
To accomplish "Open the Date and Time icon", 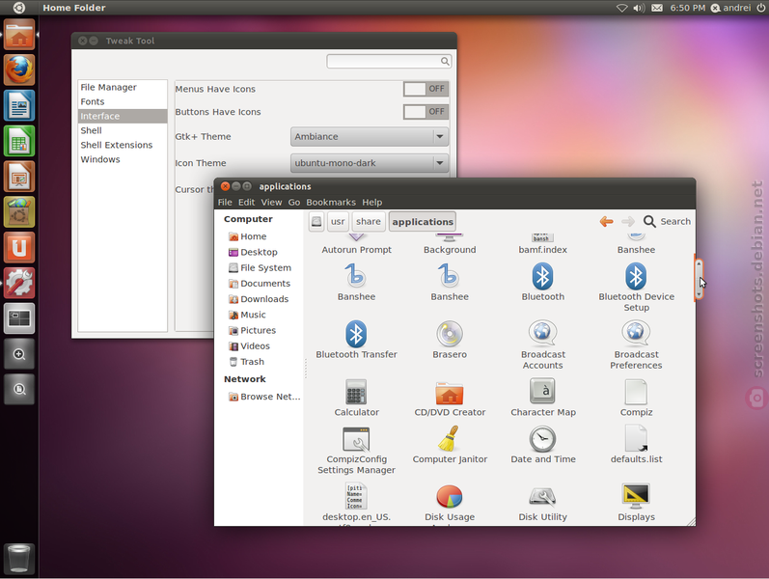I will coord(542,439).
